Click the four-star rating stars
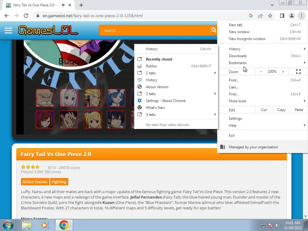This screenshot has width=308, height=231. click(32, 167)
